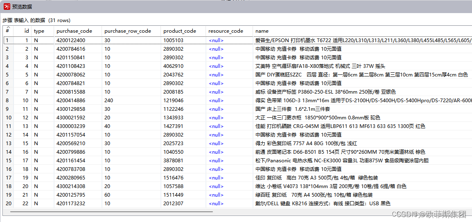The image size is (472, 222).
Task: Click the resource_code column header
Action: (229, 31)
